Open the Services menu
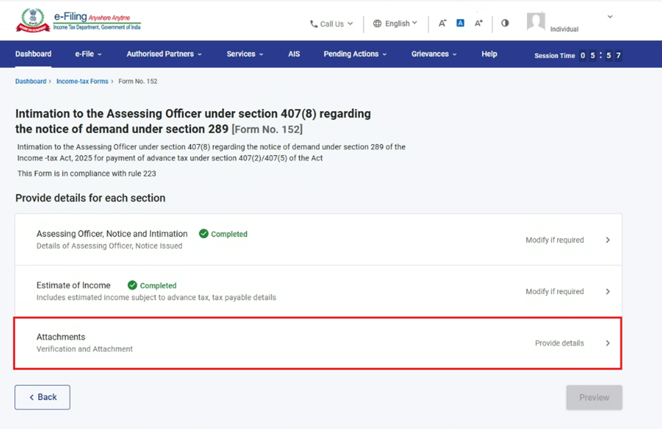 tap(245, 54)
